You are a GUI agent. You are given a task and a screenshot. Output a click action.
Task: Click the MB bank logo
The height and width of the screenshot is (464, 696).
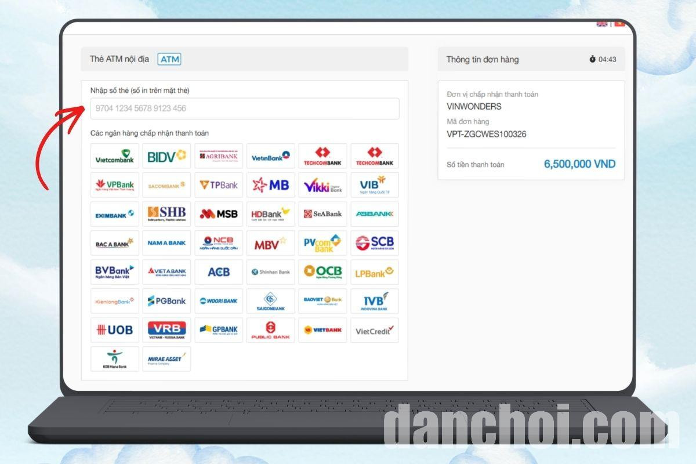pyautogui.click(x=271, y=185)
